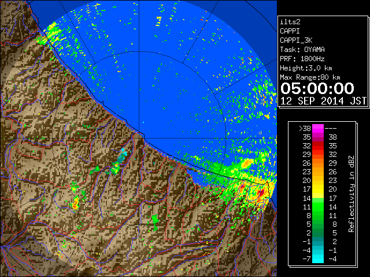Screen dimensions: 370x277
Task: Click the intense red echo cluster on southeast coast
Action: [262, 193]
